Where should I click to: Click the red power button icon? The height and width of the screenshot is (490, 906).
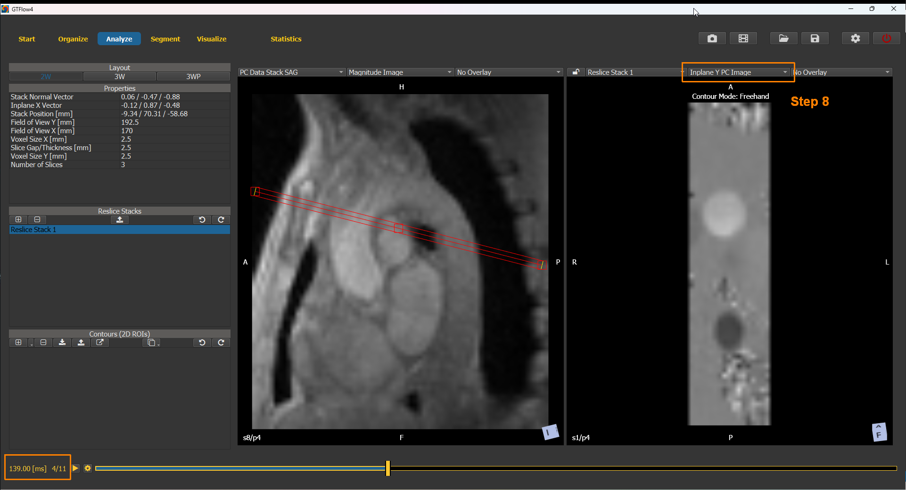(x=886, y=39)
